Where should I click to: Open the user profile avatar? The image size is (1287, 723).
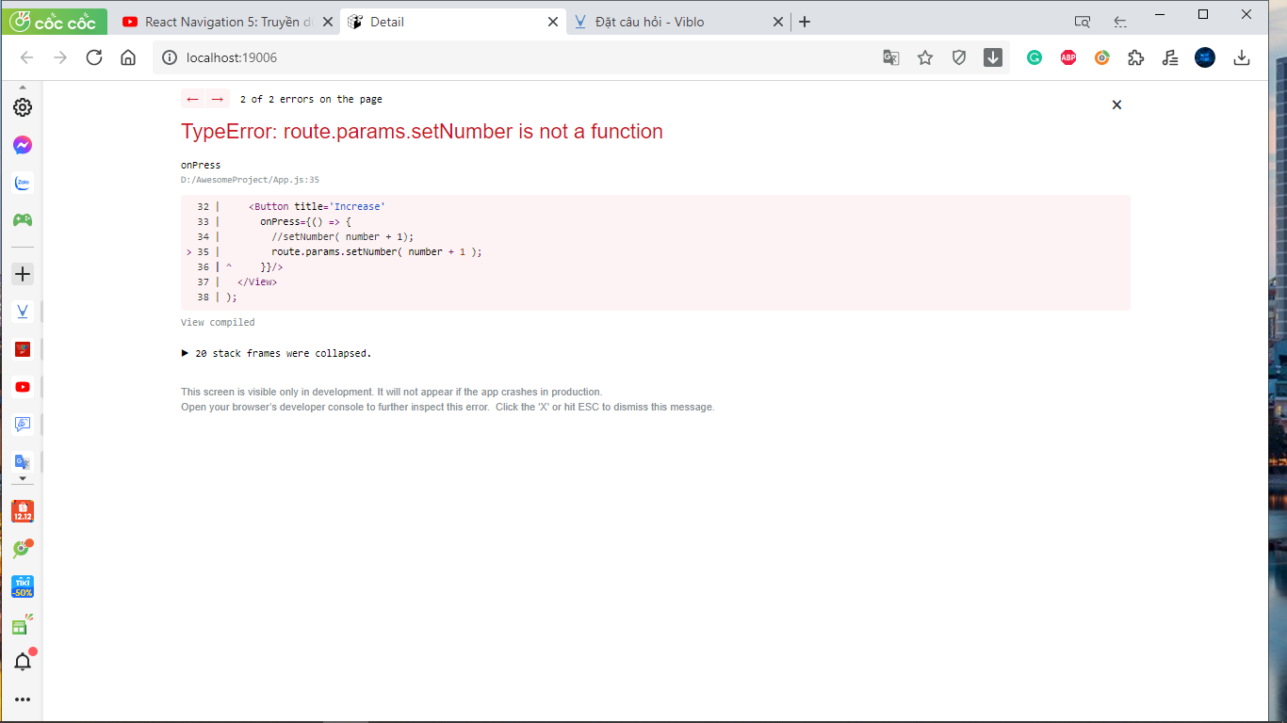[x=1205, y=57]
